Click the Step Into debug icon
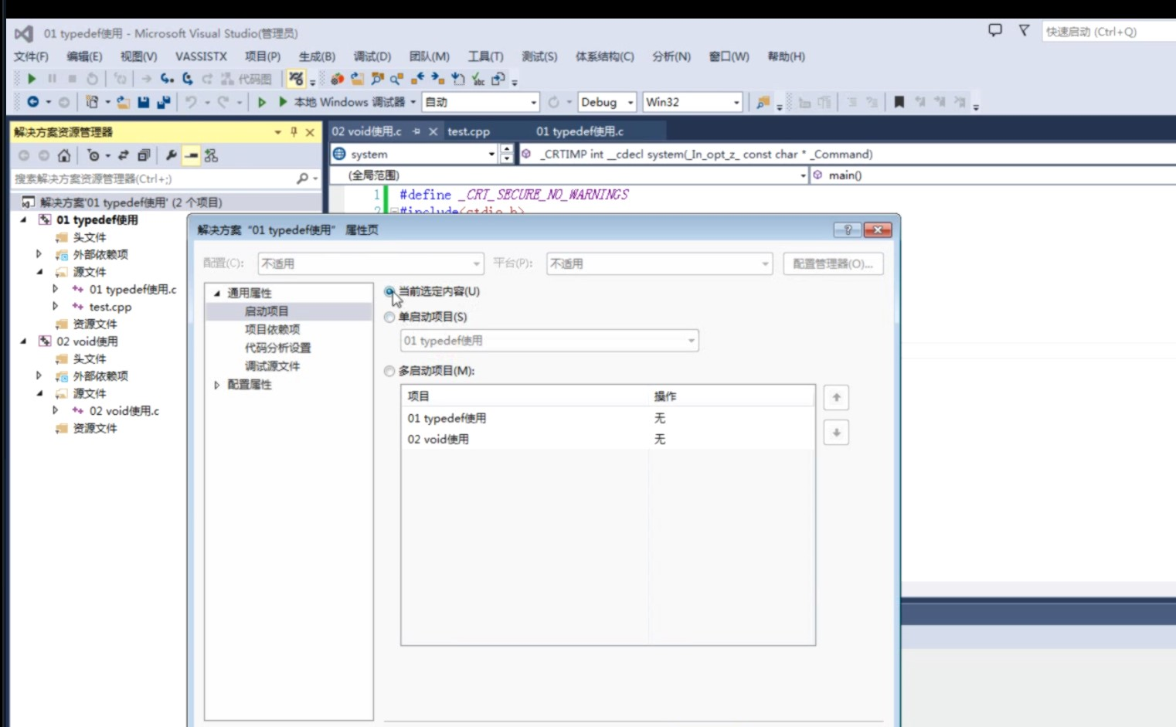The image size is (1176, 727). 167,79
